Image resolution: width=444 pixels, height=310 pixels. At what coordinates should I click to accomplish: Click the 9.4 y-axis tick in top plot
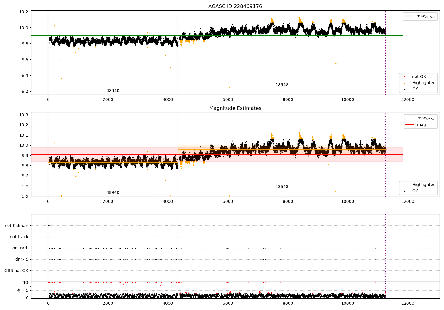pos(25,76)
